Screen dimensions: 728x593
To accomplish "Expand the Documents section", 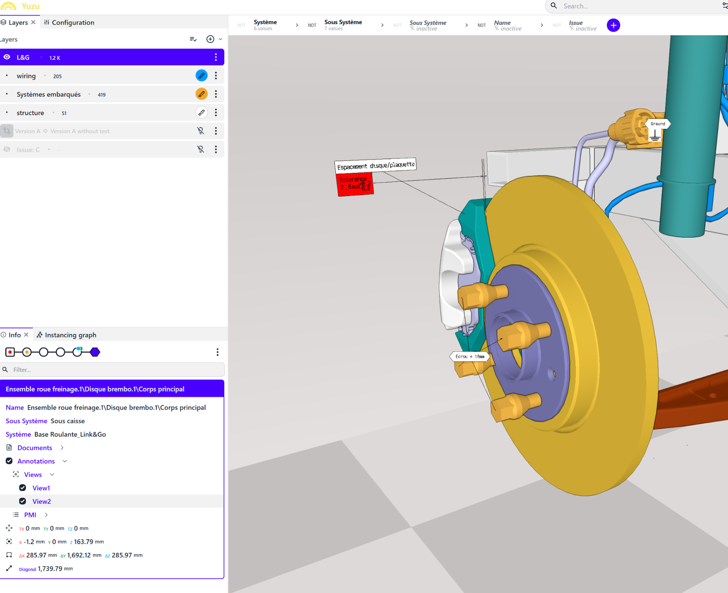I will pos(62,448).
